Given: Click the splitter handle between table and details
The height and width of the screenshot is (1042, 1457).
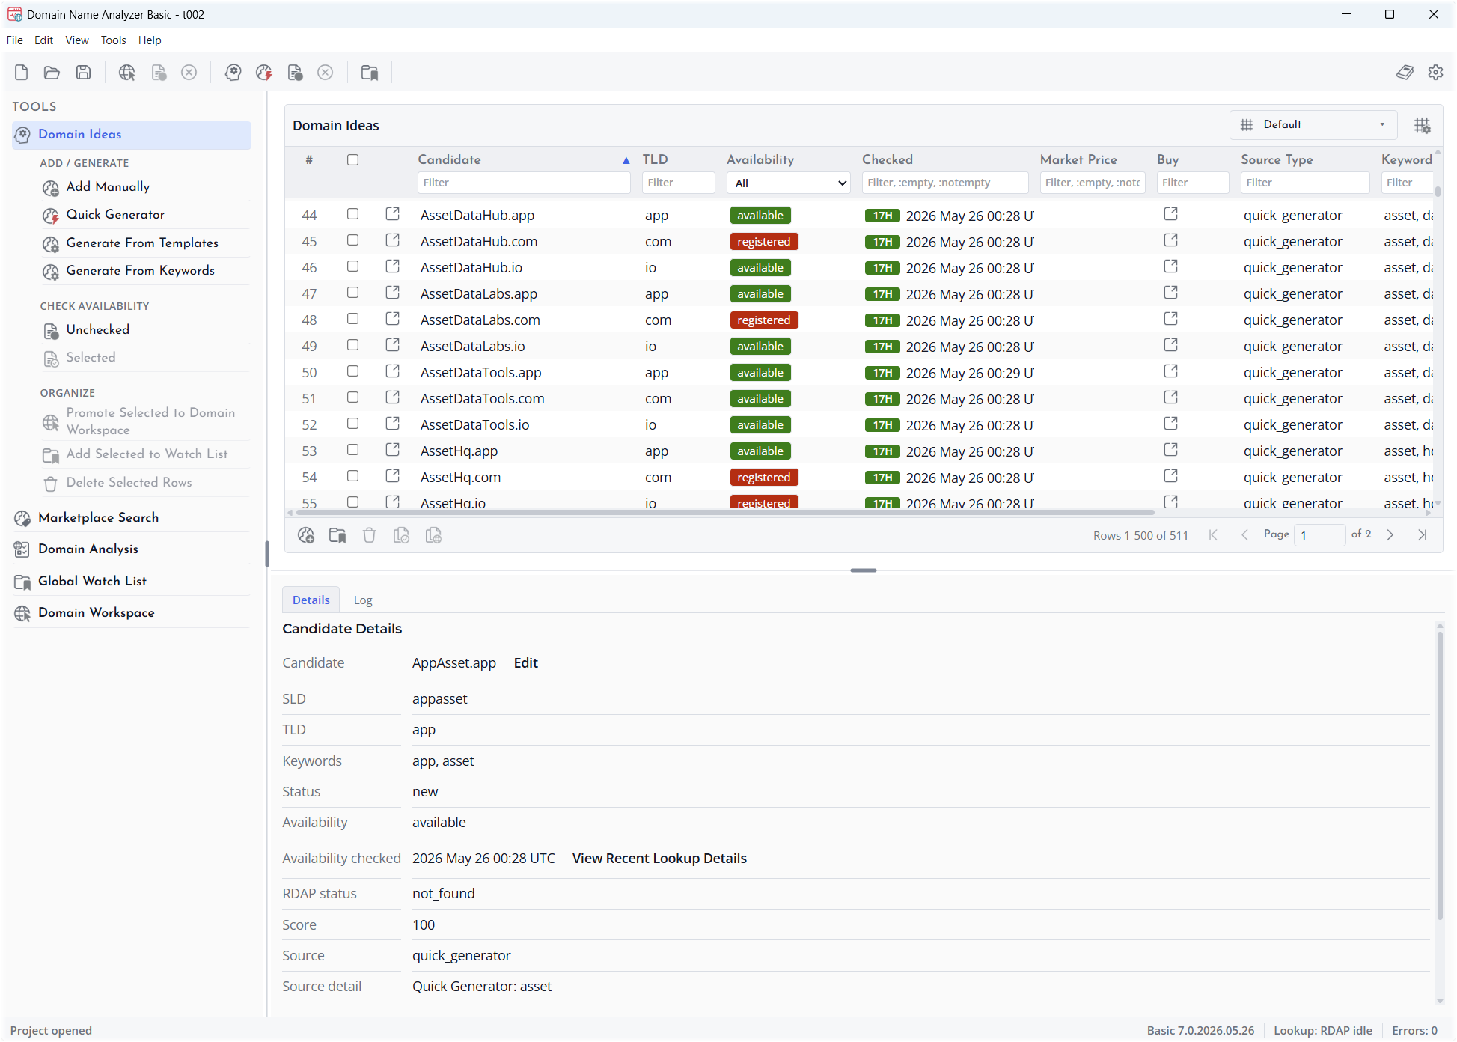Looking at the screenshot, I should (x=863, y=570).
